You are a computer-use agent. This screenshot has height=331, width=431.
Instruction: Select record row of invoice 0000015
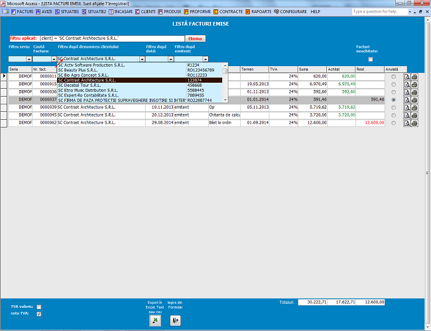(x=4, y=85)
